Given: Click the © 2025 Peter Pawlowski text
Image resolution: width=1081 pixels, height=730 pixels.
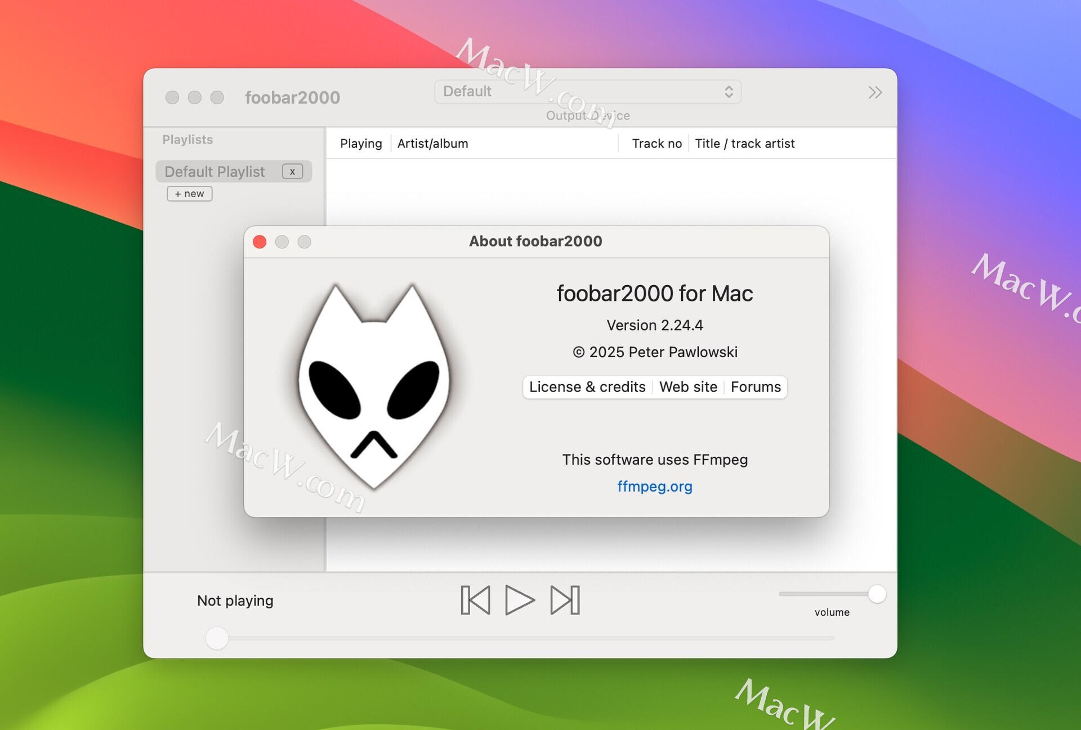Looking at the screenshot, I should click(655, 352).
